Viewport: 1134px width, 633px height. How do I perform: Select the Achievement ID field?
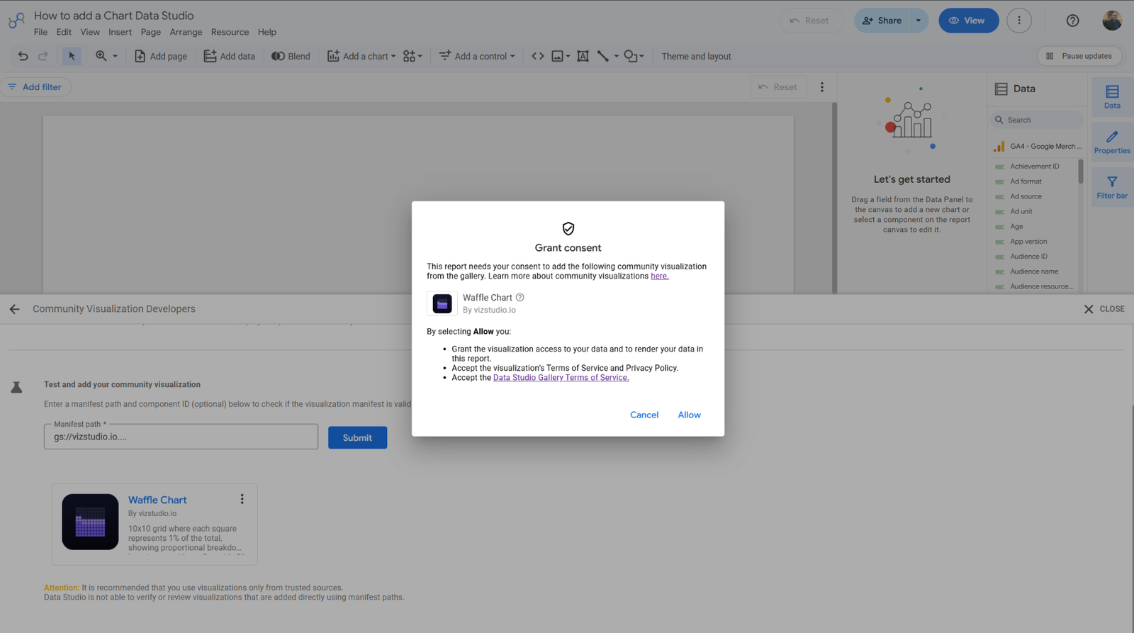[1035, 167]
